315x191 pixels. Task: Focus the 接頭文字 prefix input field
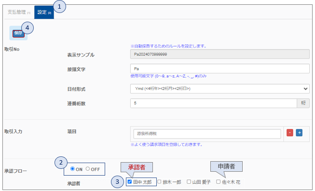tap(220, 69)
